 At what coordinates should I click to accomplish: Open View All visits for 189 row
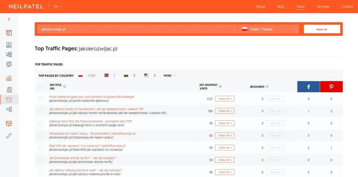225,111
